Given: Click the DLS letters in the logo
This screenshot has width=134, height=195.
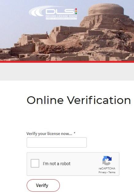Looking at the screenshot, I should click(x=60, y=12).
